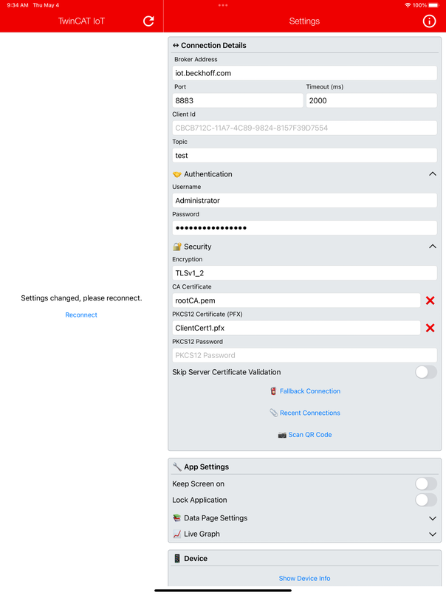
Task: Click the Password field with dots
Action: click(x=304, y=228)
